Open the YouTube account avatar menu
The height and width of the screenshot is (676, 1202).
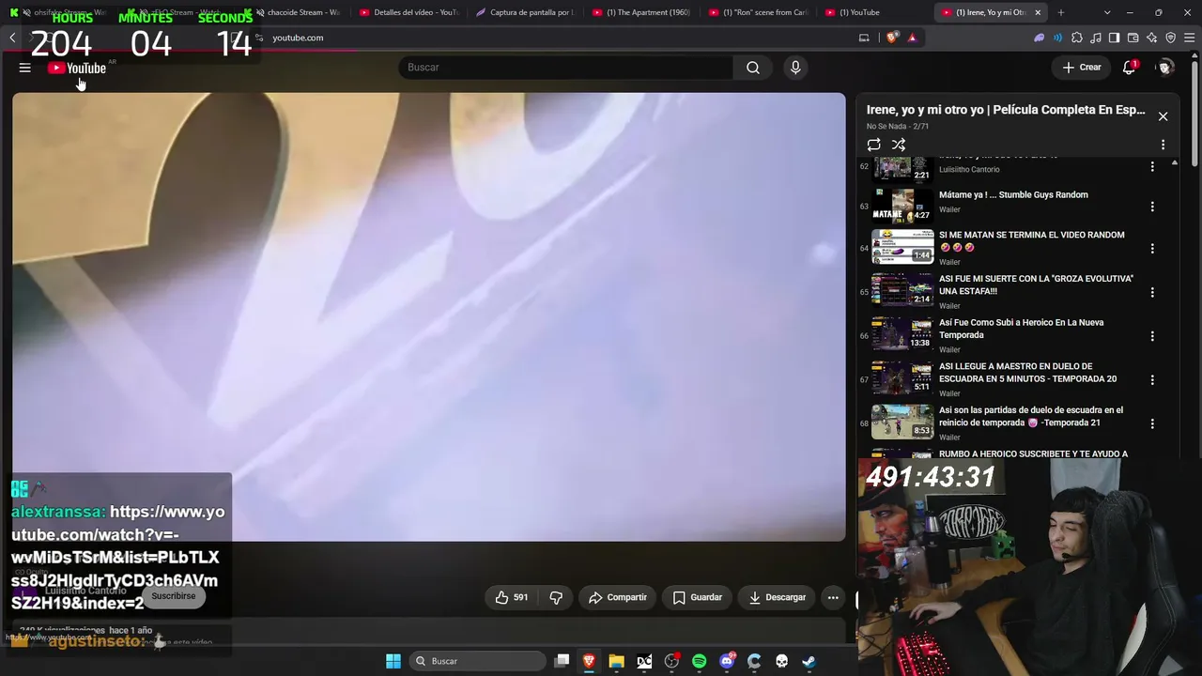pos(1165,68)
